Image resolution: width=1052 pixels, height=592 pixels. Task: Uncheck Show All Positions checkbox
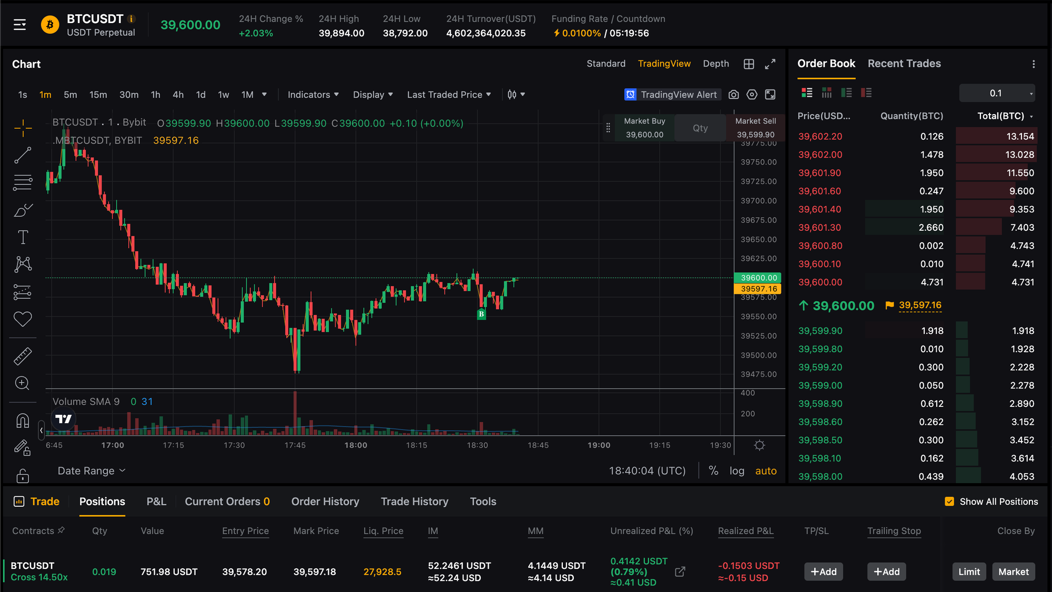coord(949,502)
